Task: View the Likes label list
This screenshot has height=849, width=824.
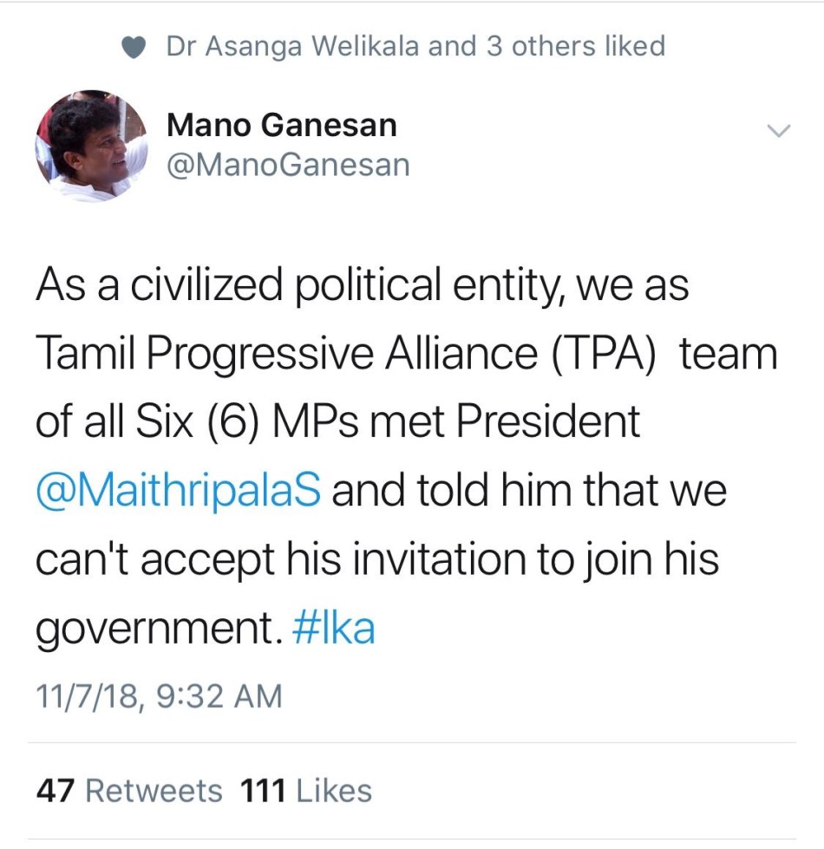Action: pos(334,791)
